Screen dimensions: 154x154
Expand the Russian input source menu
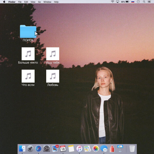(x=133, y=2)
